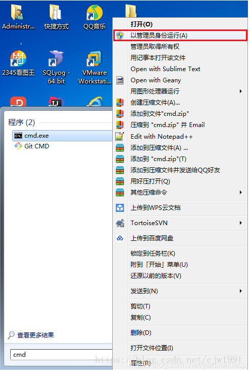Click the cmd.exe program icon
The height and width of the screenshot is (374, 251).
pos(18,137)
